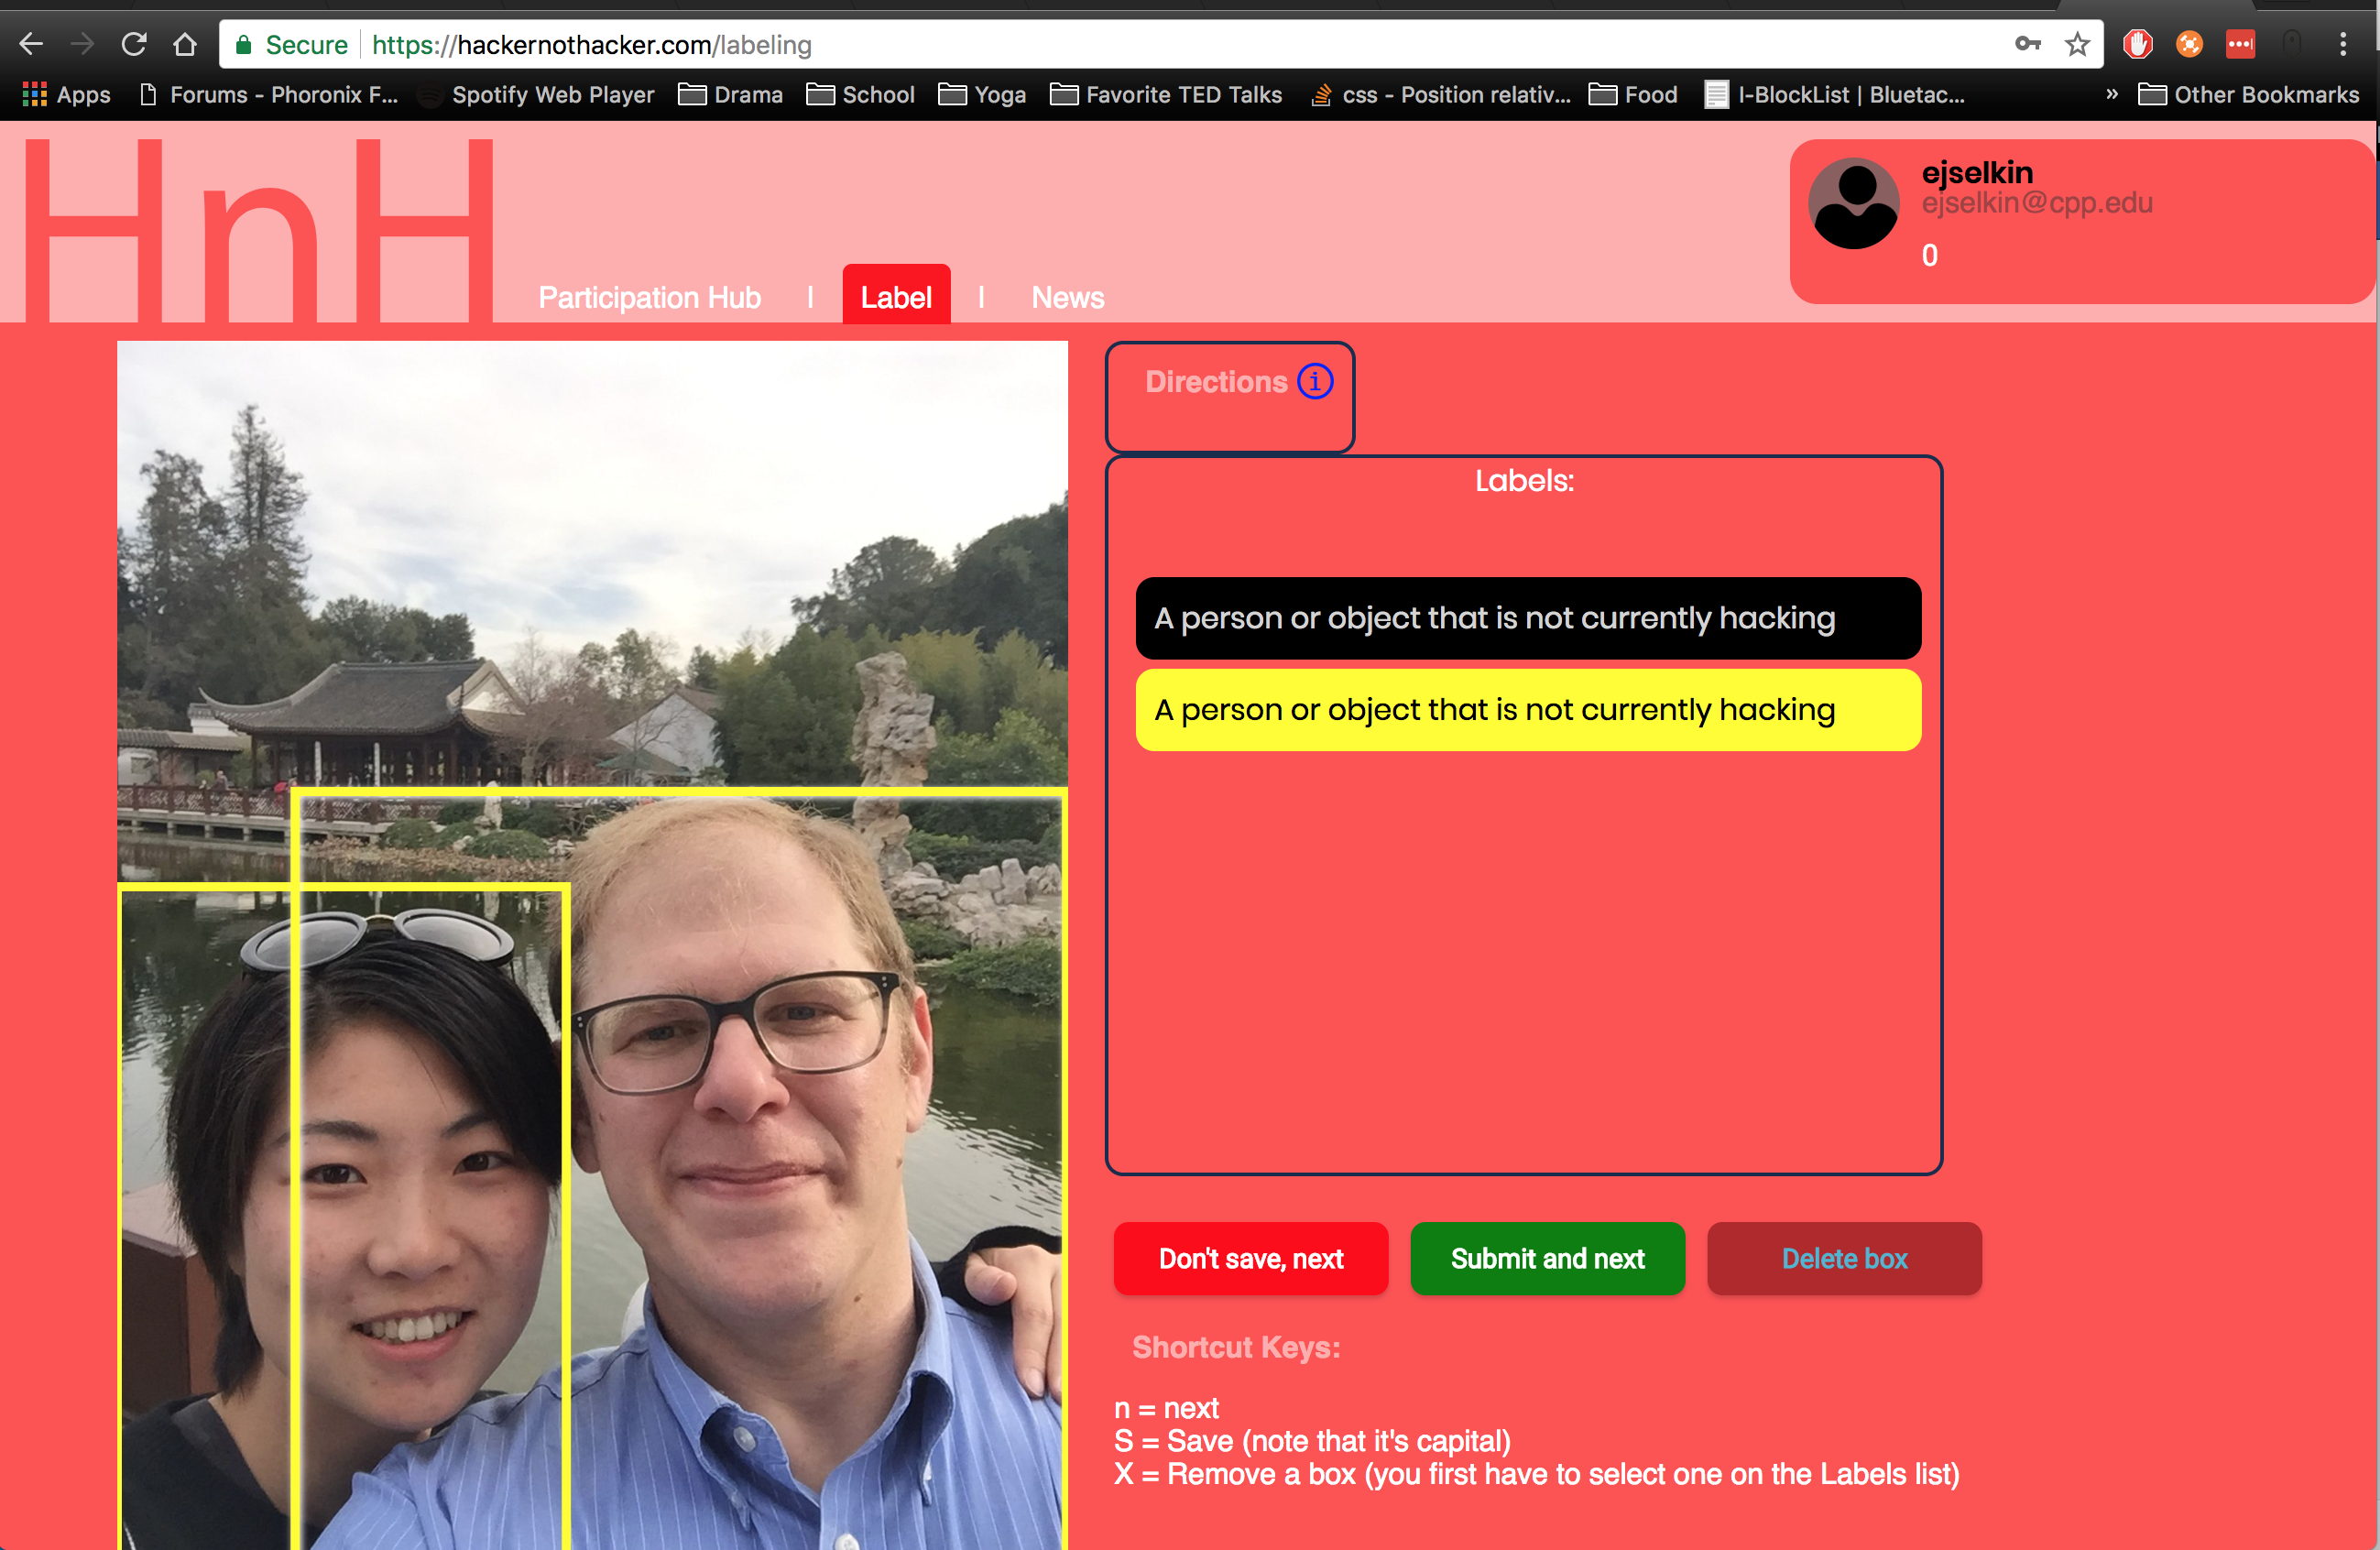Click the saved password key icon
Image resolution: width=2380 pixels, height=1550 pixels.
point(2027,44)
